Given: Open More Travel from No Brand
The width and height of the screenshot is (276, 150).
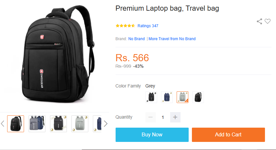Looking at the screenshot, I should tap(172, 39).
